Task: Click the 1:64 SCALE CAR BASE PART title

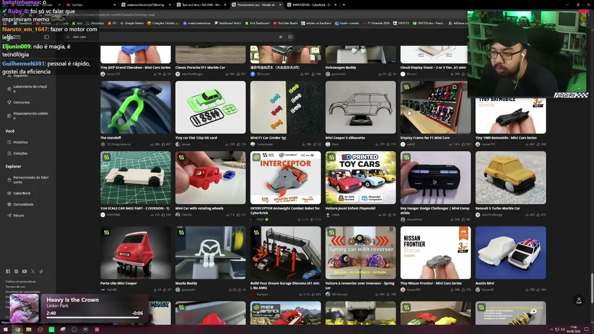Action: (135, 208)
